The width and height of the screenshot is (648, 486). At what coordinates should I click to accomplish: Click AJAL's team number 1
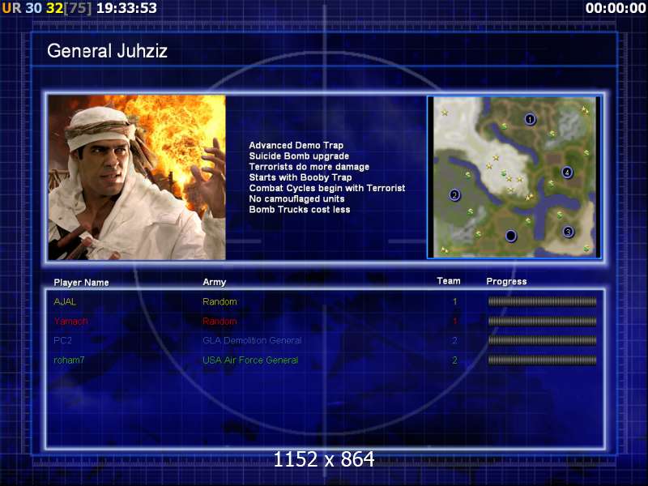click(454, 301)
